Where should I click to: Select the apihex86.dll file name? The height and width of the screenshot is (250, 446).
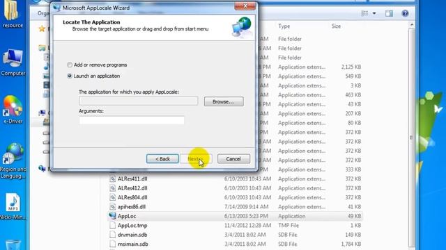pos(132,207)
